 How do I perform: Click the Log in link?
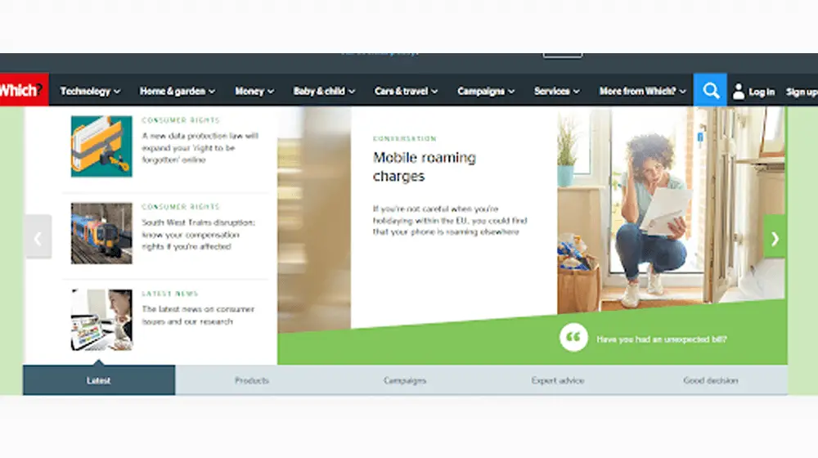(762, 92)
